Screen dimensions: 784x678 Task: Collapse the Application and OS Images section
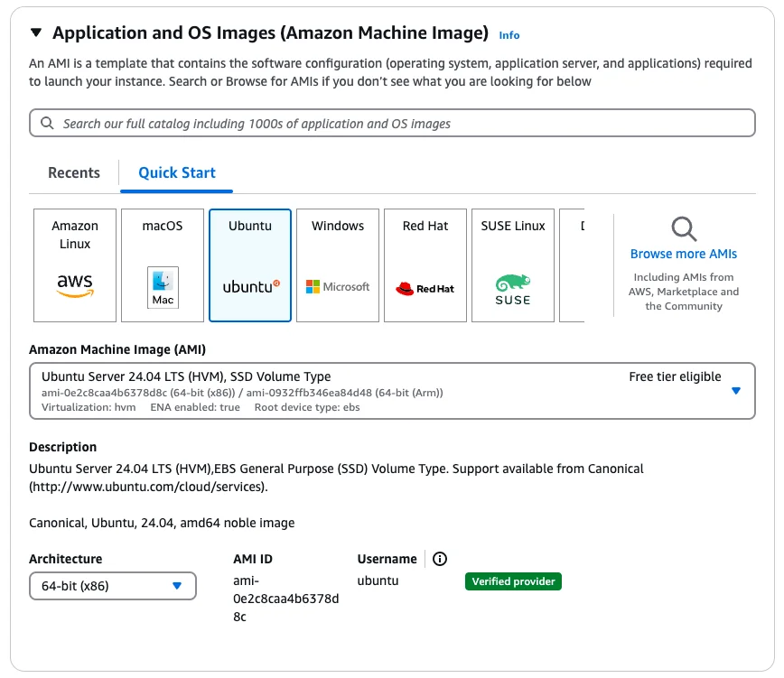(x=36, y=33)
